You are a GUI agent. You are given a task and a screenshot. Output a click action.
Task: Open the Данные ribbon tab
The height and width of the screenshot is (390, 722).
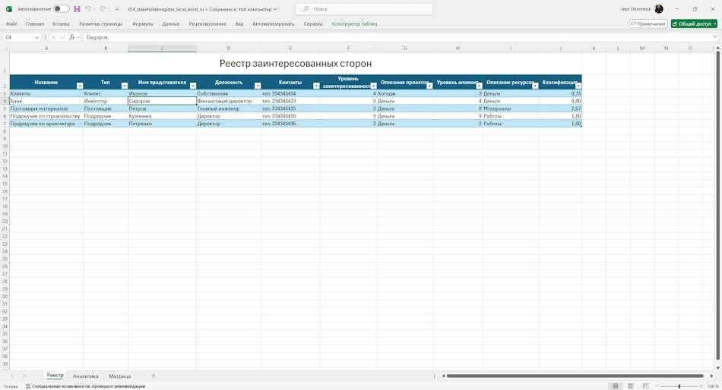pyautogui.click(x=171, y=24)
